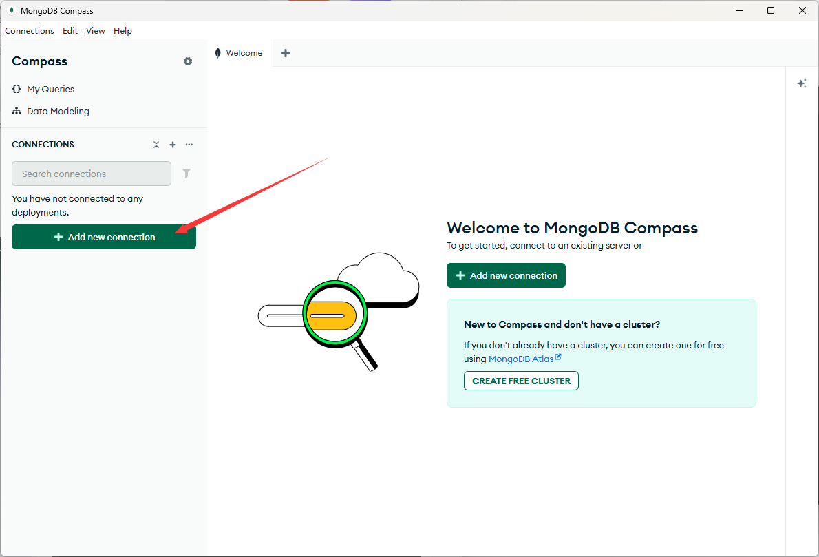819x557 pixels.
Task: Open the View menu
Action: [95, 30]
